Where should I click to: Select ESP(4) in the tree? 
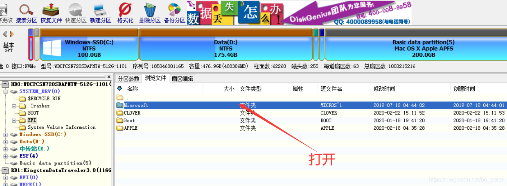29,156
